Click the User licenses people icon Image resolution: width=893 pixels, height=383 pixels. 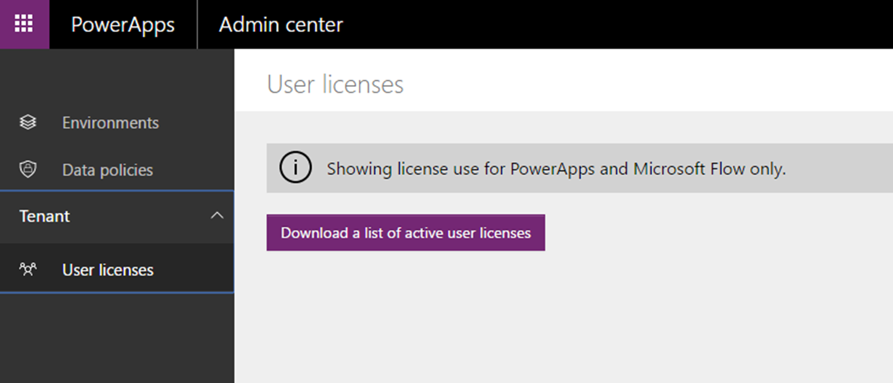(x=28, y=269)
